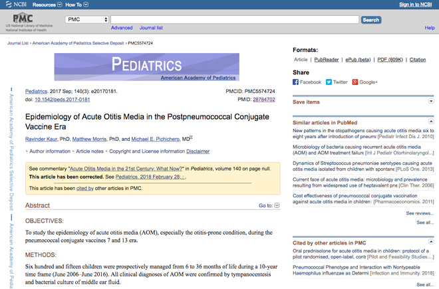Share article via Google+ icon

pyautogui.click(x=355, y=82)
